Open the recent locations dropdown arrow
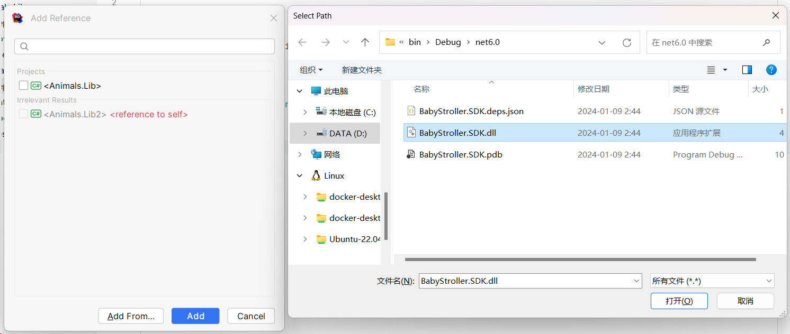This screenshot has height=334, width=790. 346,42
